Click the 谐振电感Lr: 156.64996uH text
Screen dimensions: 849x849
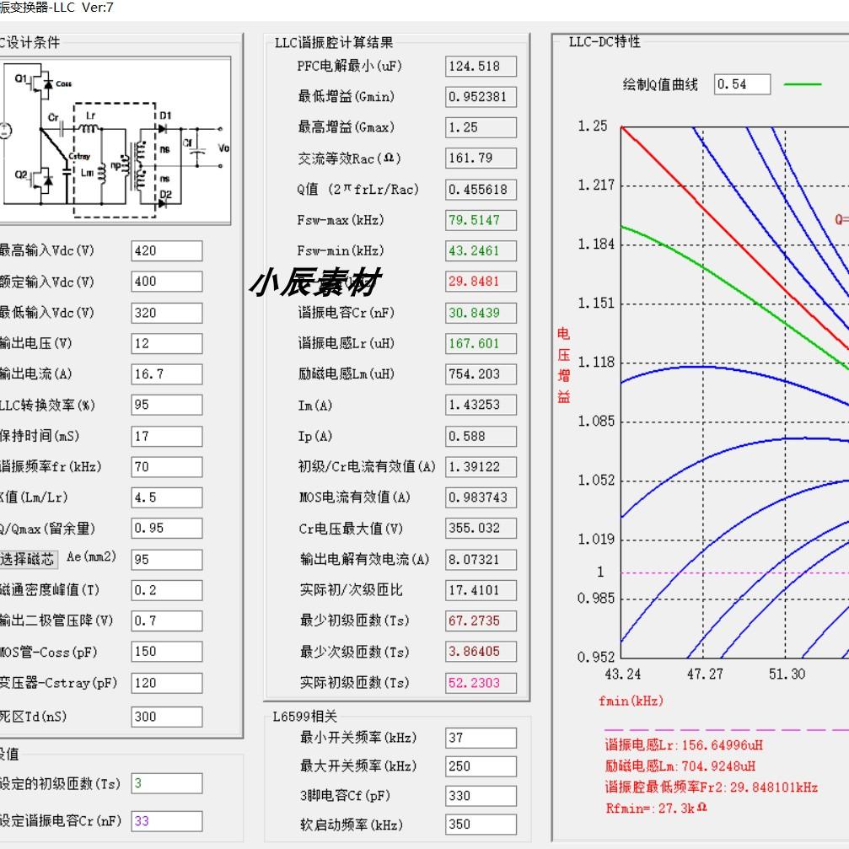[x=684, y=745]
